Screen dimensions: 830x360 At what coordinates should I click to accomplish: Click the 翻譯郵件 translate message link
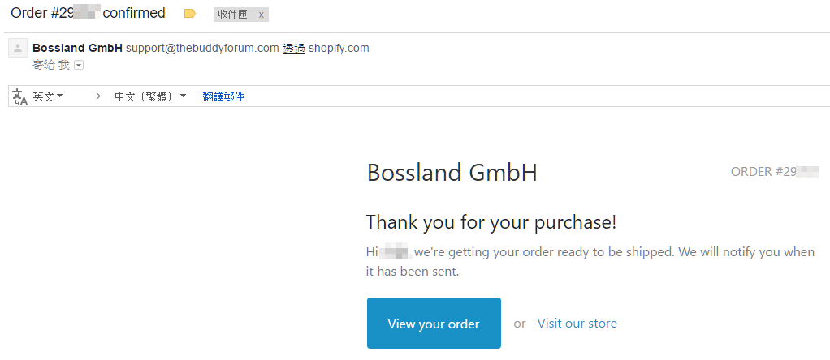(x=223, y=96)
